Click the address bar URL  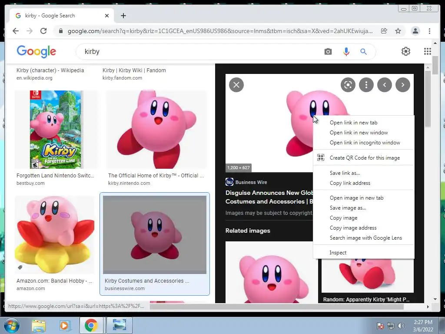(220, 31)
